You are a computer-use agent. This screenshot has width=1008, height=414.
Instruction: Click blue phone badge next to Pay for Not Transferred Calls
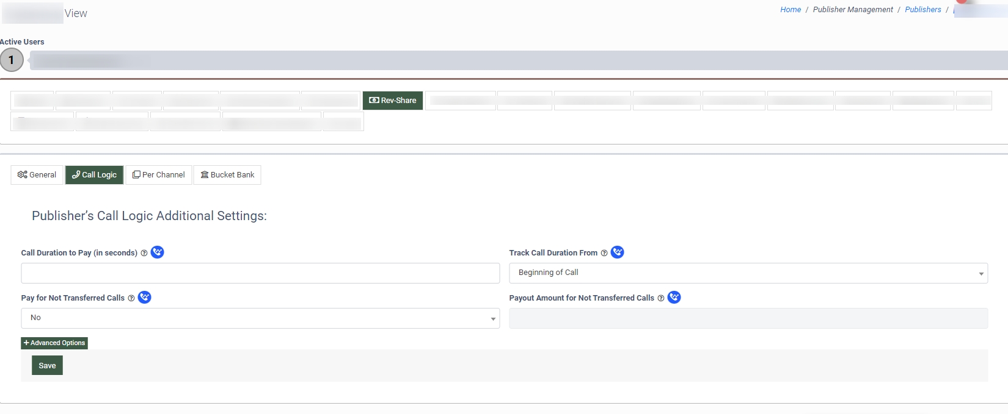(x=145, y=298)
